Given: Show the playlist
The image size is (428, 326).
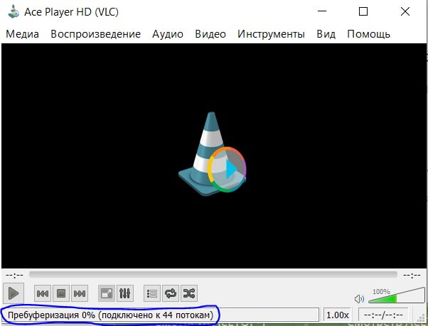Looking at the screenshot, I should tap(152, 293).
